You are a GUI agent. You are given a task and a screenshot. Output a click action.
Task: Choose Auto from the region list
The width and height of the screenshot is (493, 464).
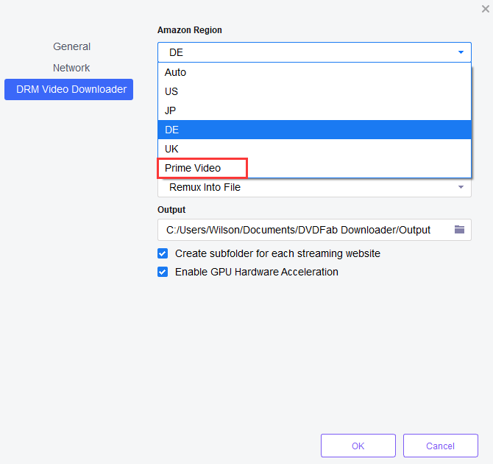point(175,72)
